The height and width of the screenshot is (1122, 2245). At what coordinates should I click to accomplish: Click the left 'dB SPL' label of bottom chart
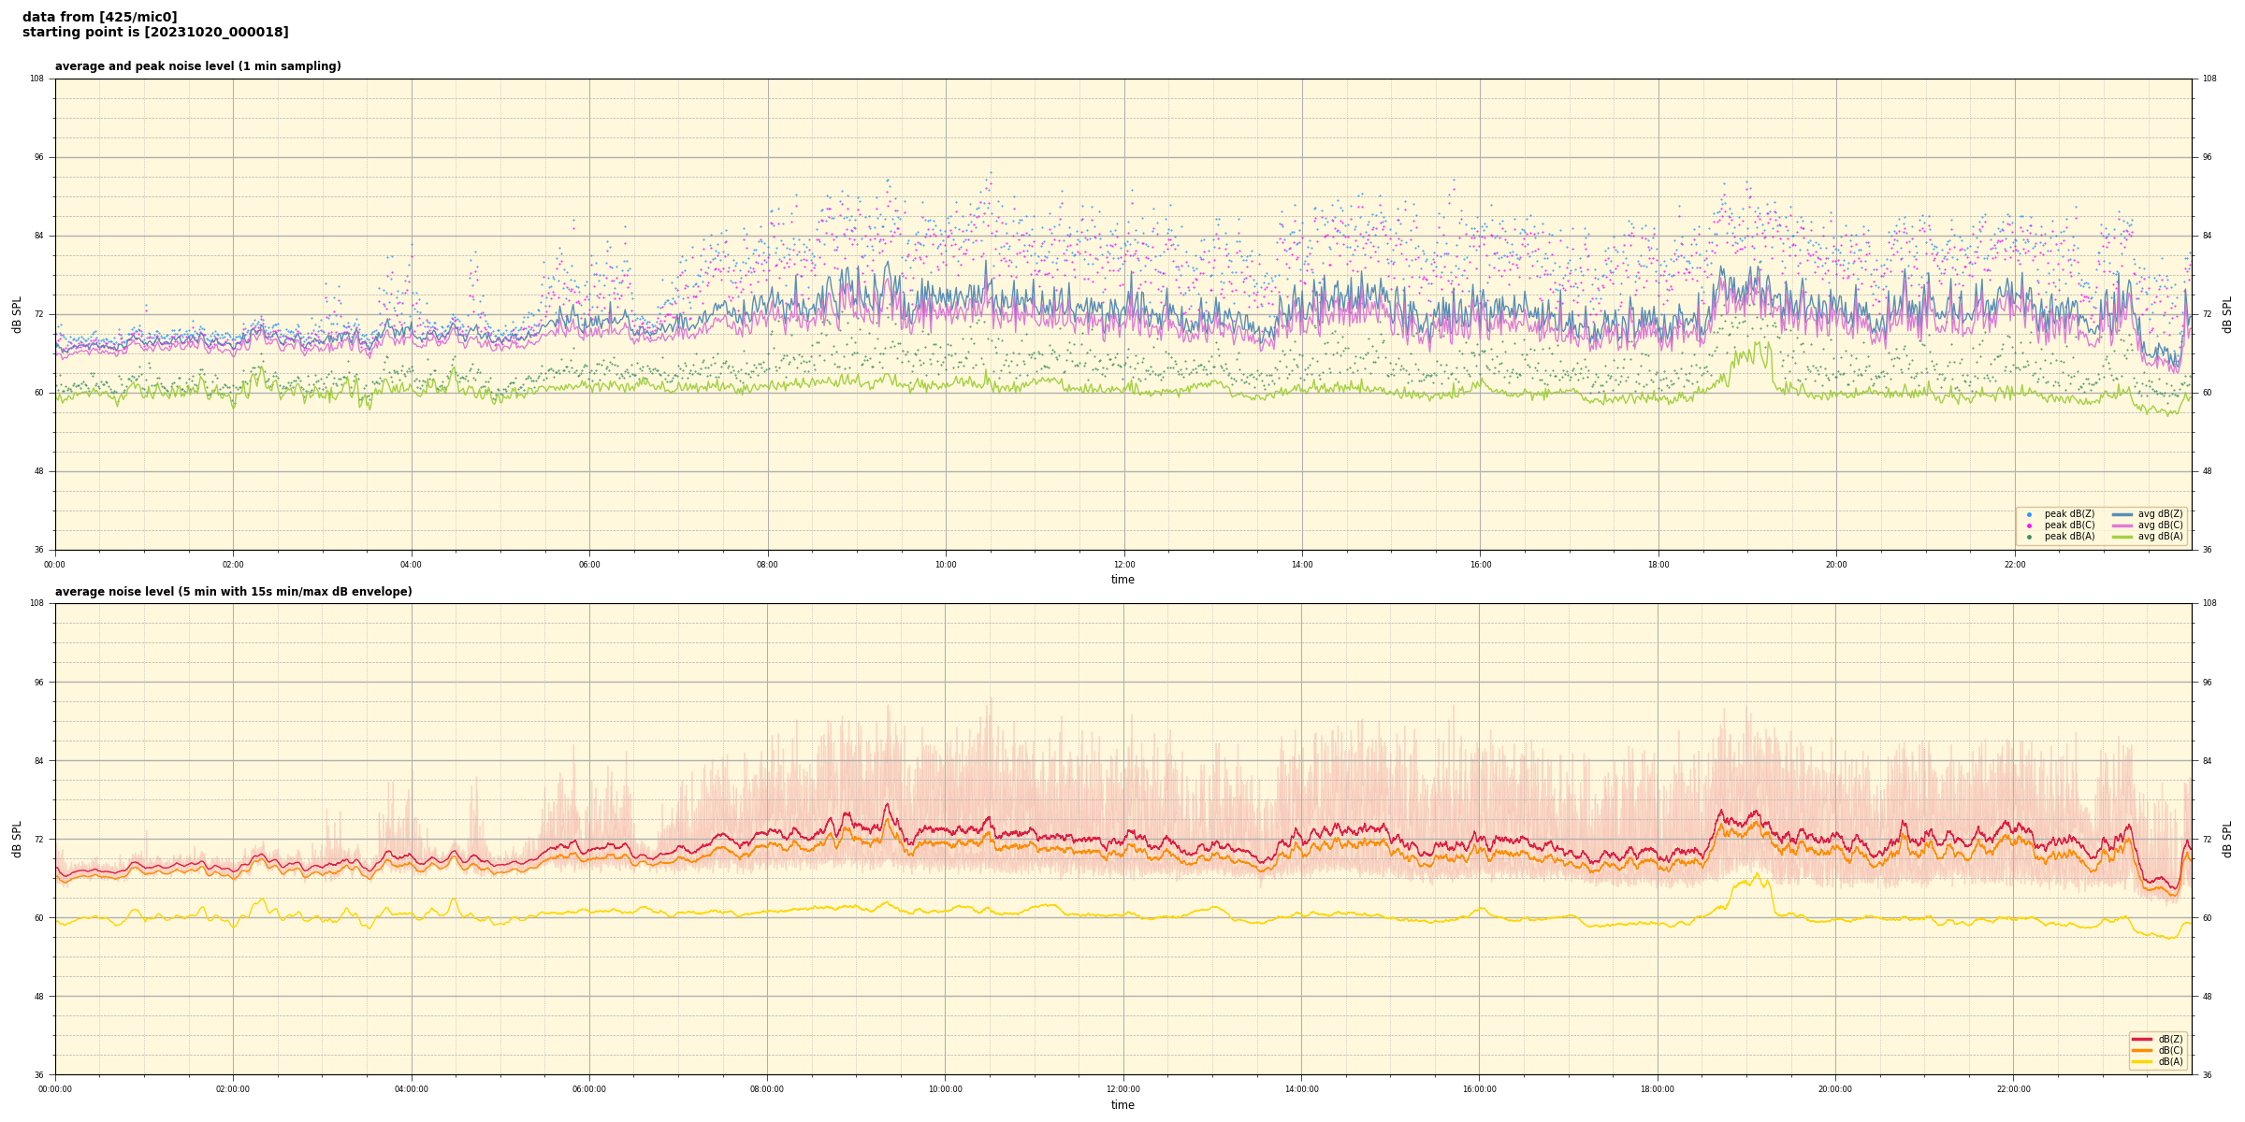17,839
